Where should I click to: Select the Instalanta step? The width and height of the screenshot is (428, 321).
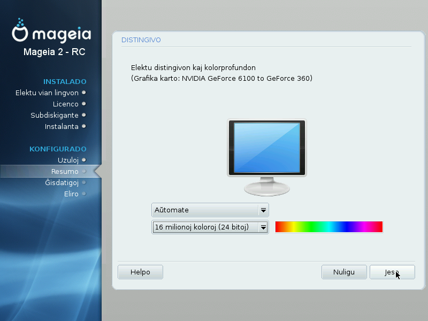62,126
